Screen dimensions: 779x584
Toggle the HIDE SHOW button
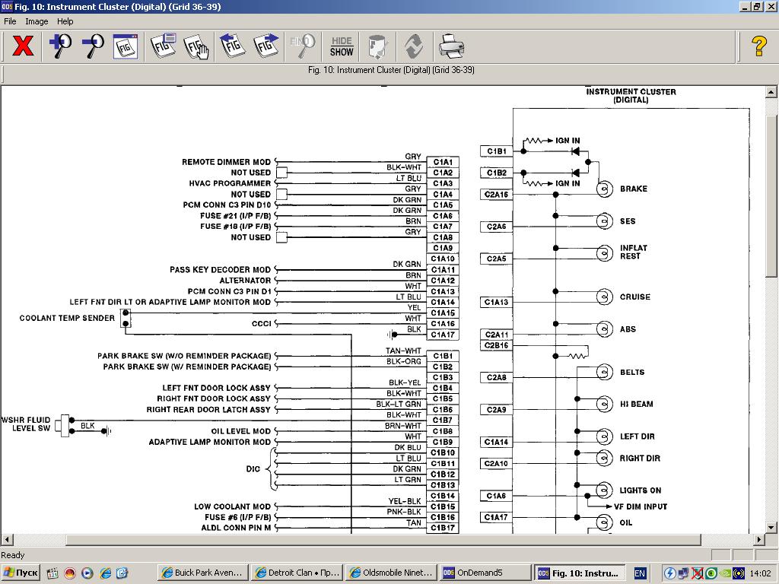[342, 46]
